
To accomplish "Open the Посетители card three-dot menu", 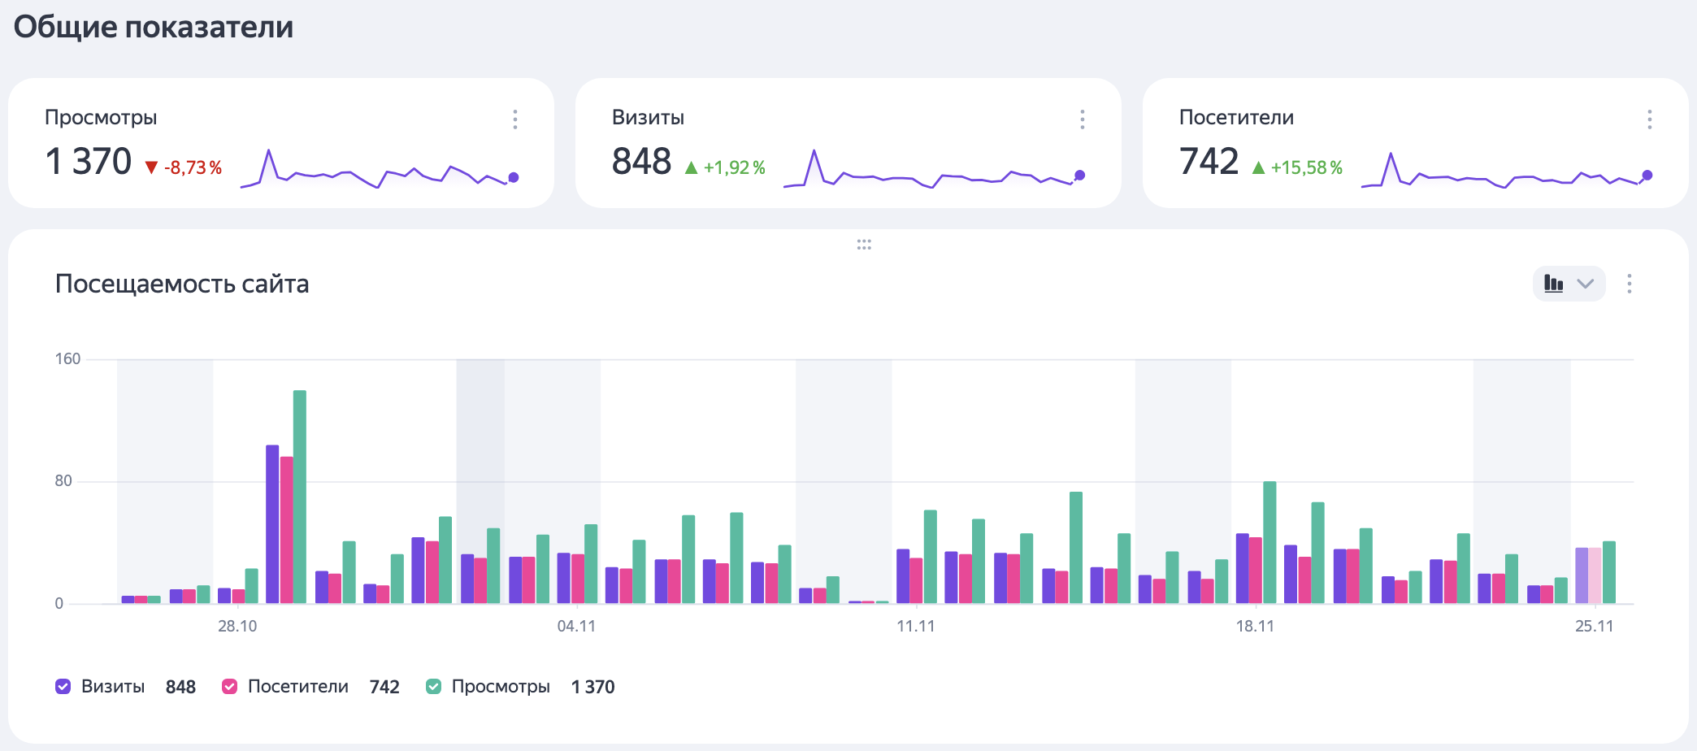I will coord(1649,119).
